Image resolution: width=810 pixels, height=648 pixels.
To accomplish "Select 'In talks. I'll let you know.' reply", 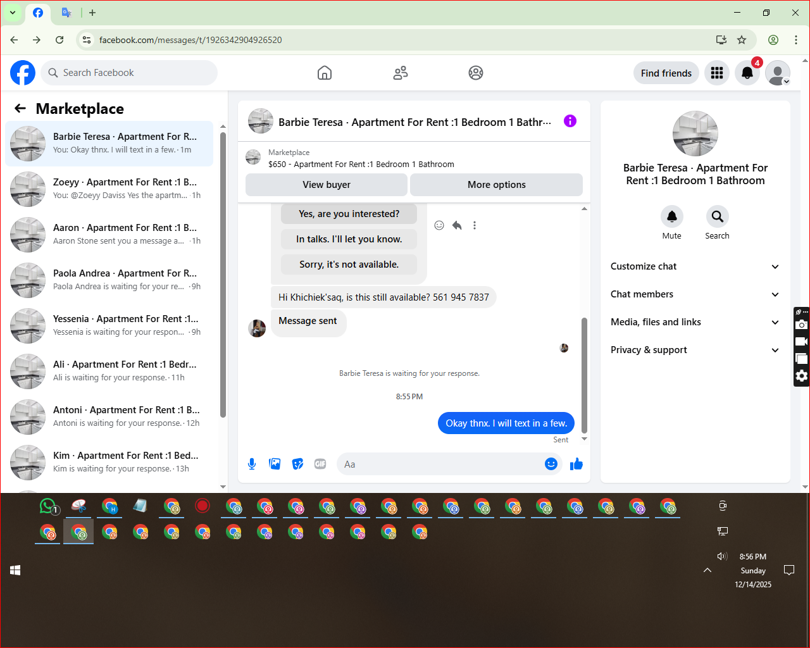I will click(349, 239).
